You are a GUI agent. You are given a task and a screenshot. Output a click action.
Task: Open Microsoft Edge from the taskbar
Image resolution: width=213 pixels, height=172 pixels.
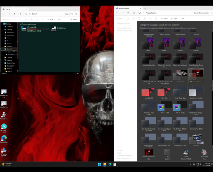pos(110,164)
